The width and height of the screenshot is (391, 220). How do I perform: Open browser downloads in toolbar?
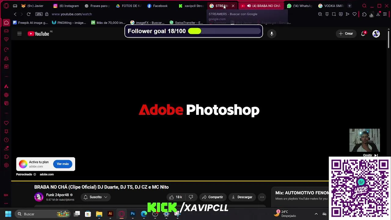coord(378,14)
